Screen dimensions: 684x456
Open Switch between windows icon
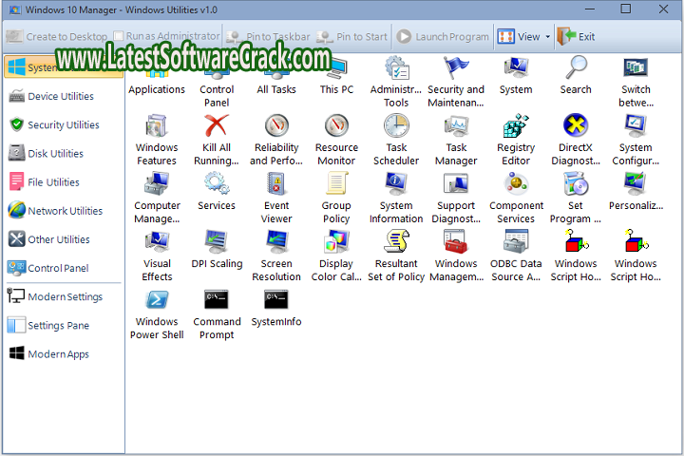[x=636, y=82]
